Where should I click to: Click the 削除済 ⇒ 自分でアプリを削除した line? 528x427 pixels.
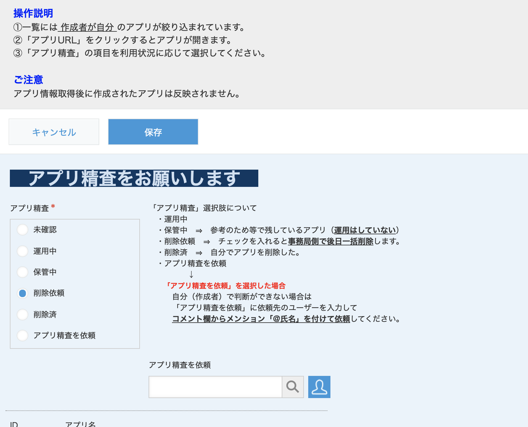point(229,252)
